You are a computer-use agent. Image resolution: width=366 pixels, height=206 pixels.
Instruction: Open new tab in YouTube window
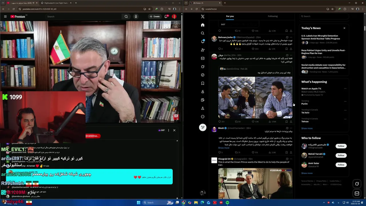tap(76, 3)
